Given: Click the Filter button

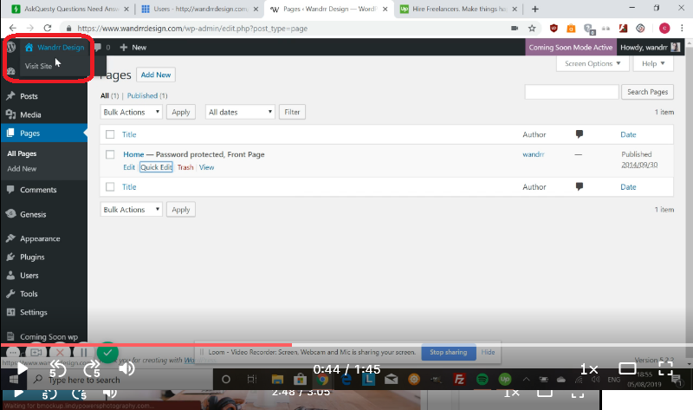Looking at the screenshot, I should coord(292,112).
